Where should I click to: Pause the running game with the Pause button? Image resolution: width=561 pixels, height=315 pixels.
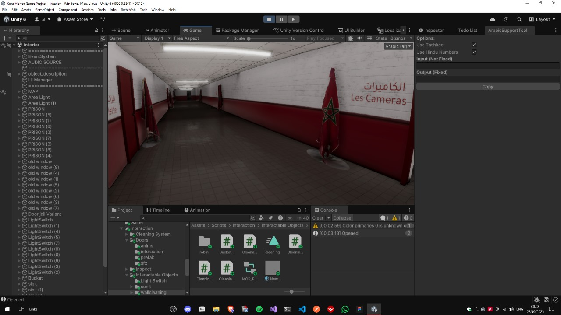pos(281,19)
